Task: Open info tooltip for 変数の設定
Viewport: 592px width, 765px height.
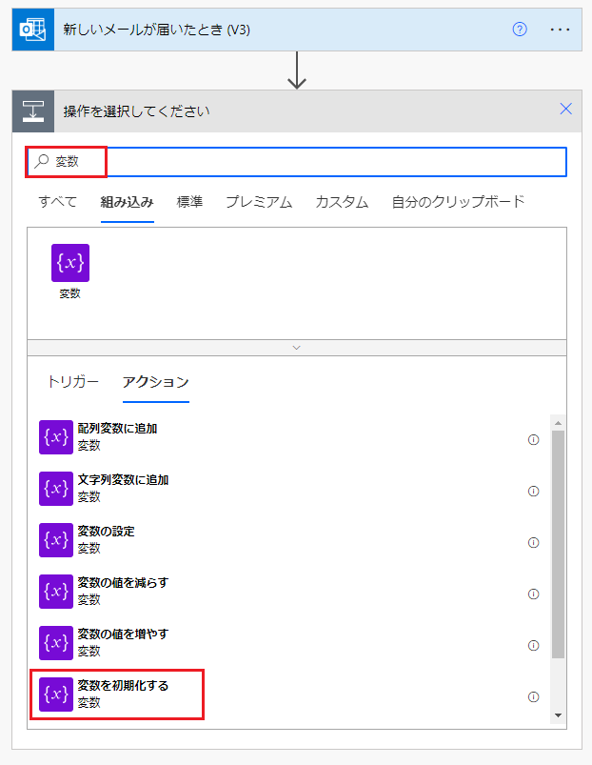Action: tap(534, 542)
